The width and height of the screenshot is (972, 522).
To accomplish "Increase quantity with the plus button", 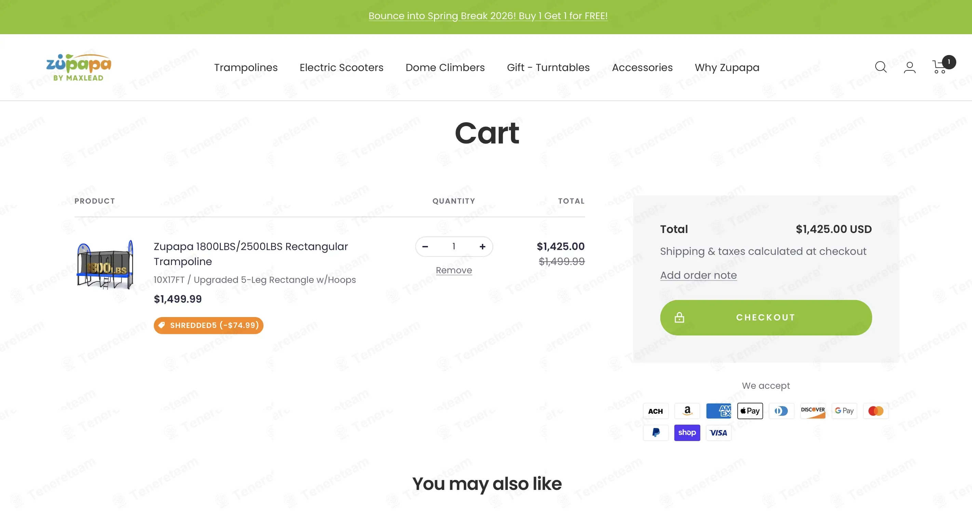I will (482, 247).
